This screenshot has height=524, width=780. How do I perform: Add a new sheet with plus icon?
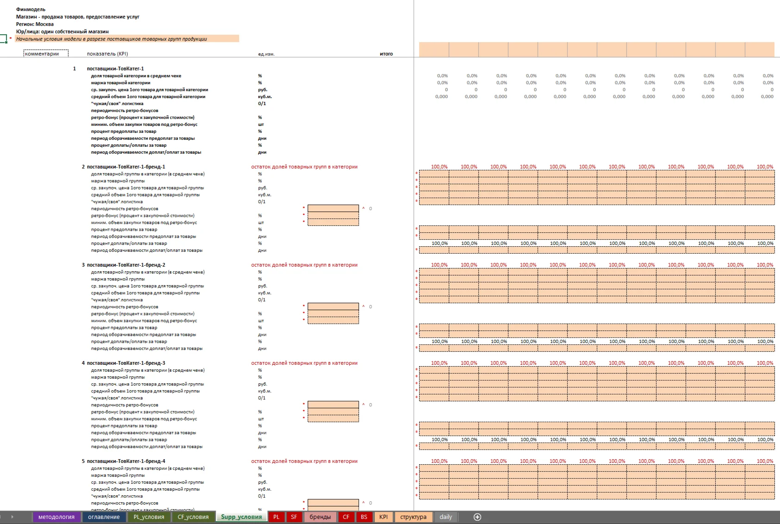(x=477, y=517)
